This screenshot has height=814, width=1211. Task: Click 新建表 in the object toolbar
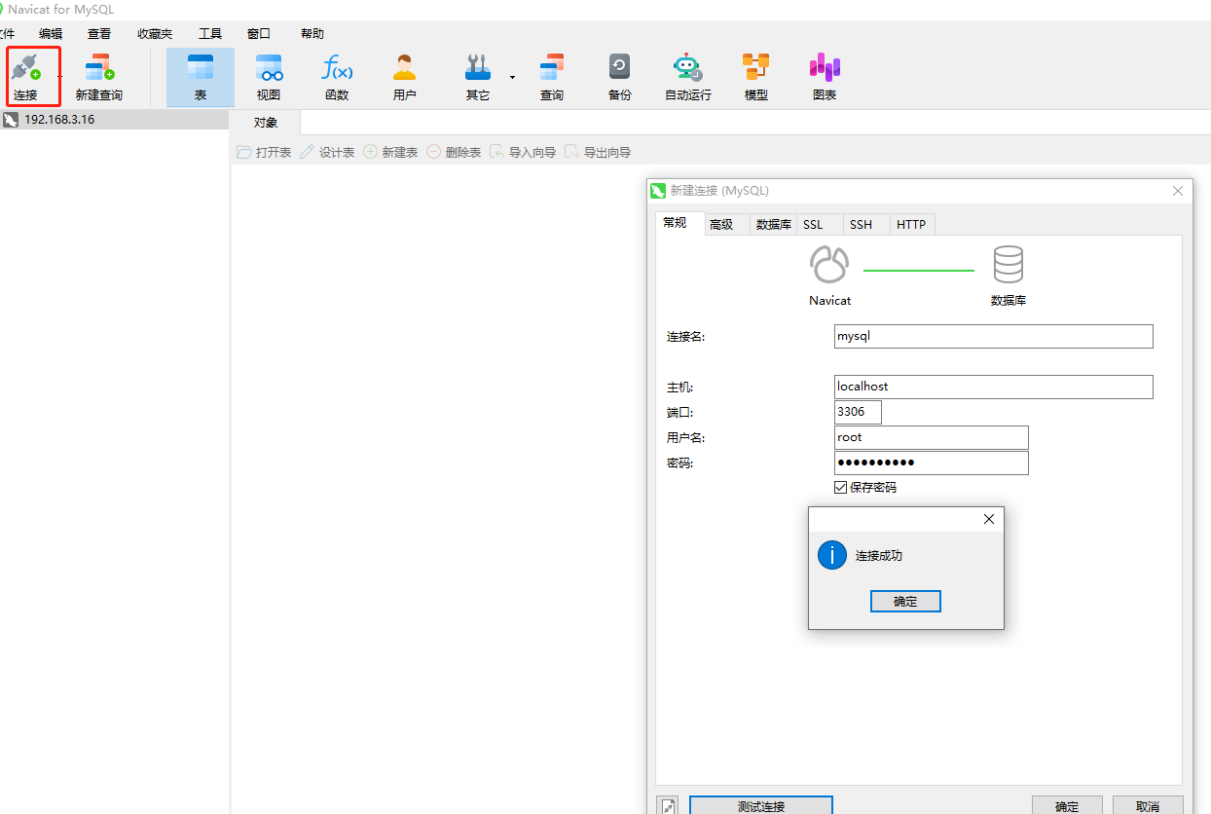point(390,153)
